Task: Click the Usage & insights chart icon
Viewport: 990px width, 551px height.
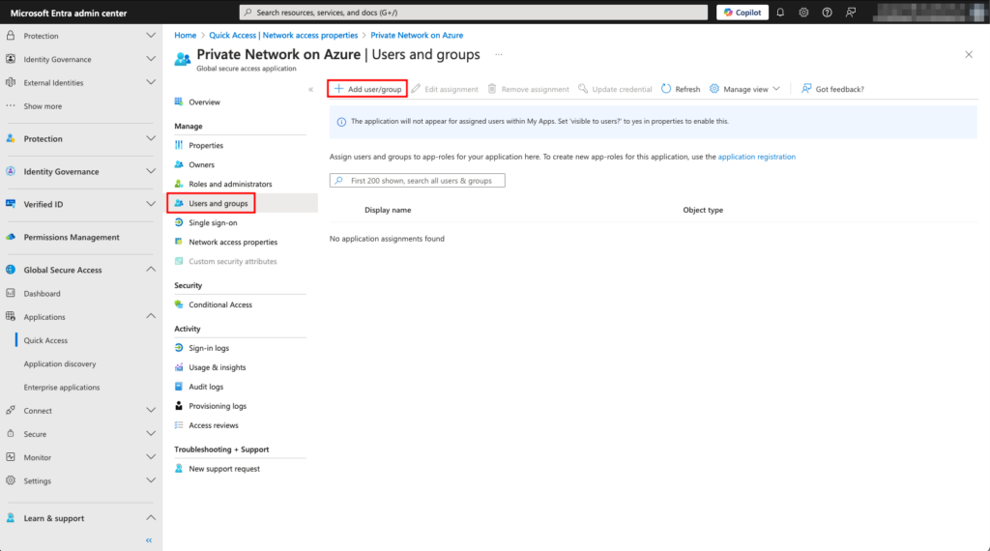Action: tap(179, 367)
